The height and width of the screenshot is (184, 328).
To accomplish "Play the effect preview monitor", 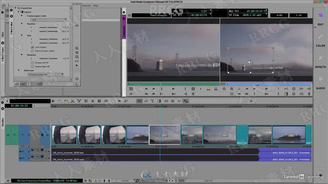I will (x=266, y=89).
